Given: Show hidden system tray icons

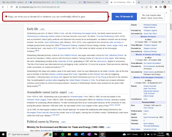Looking at the screenshot, I should click(142, 134).
